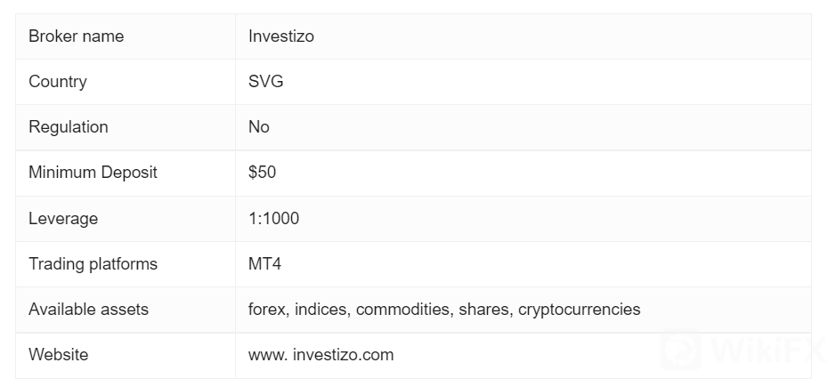Select the Investizo broker name value
This screenshot has width=836, height=387.
(280, 36)
